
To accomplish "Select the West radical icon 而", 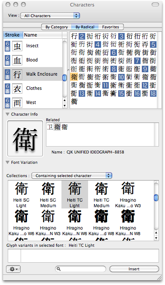I will pos(17,103).
